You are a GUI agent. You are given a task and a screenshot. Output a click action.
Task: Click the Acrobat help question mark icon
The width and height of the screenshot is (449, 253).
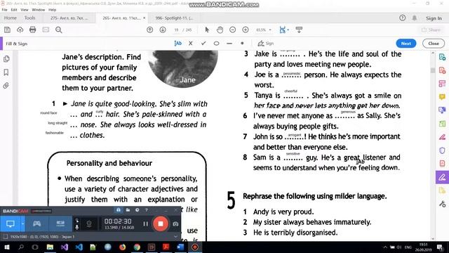402,18
